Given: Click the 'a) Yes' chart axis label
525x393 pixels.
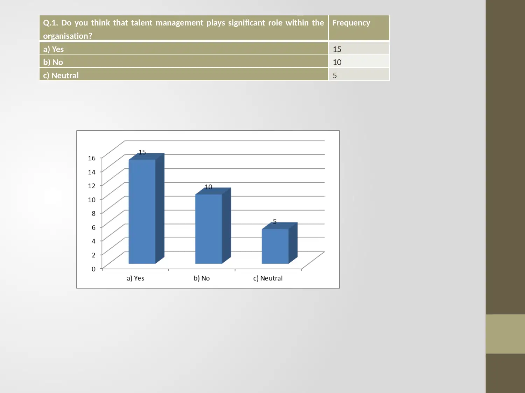Looking at the screenshot, I should point(135,278).
